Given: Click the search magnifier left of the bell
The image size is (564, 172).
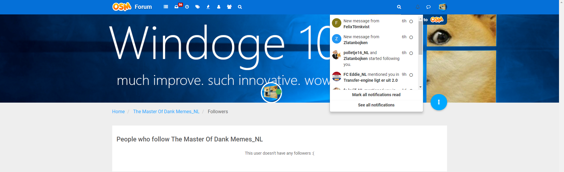Looking at the screenshot, I should pos(399,7).
